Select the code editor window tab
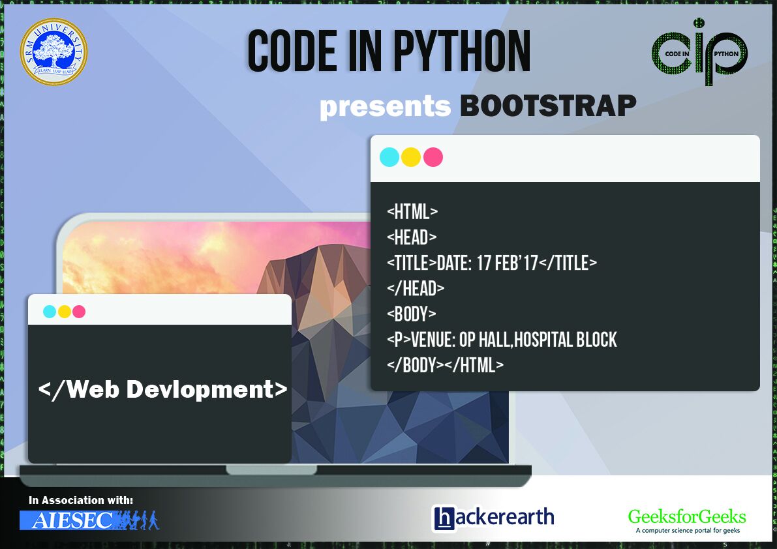777x549 pixels. [x=564, y=157]
